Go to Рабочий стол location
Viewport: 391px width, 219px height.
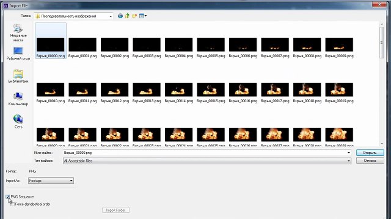18,54
